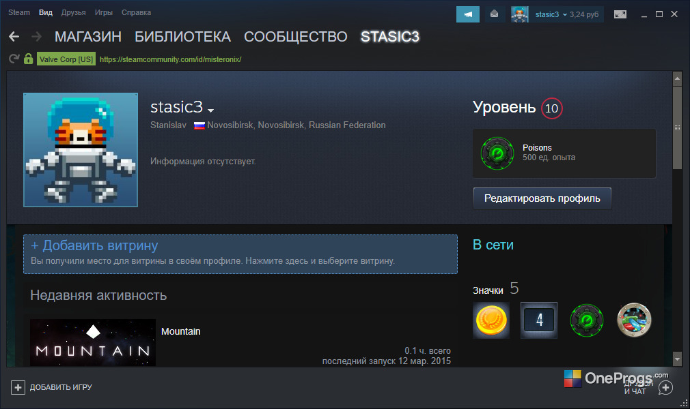Click the steamcommunity URL address

tap(171, 59)
